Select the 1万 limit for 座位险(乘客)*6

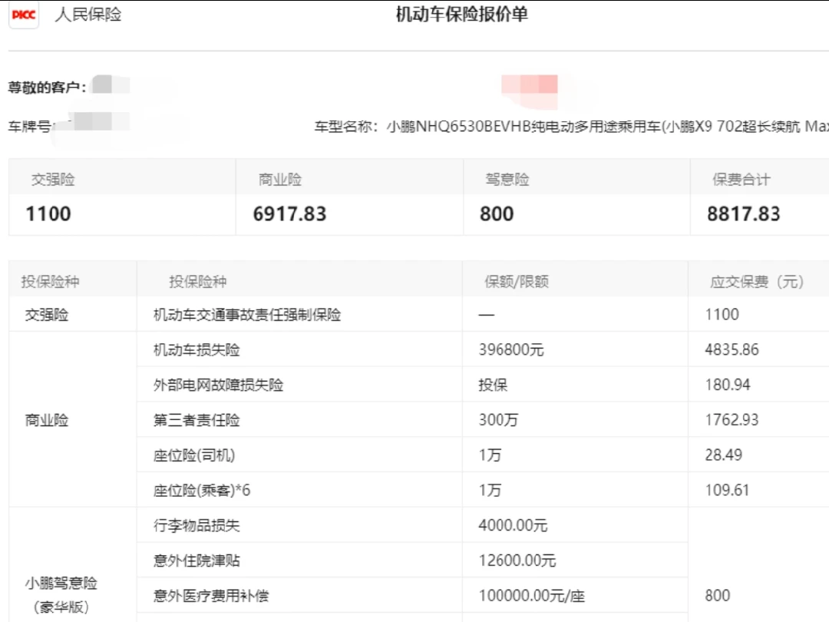click(x=490, y=490)
